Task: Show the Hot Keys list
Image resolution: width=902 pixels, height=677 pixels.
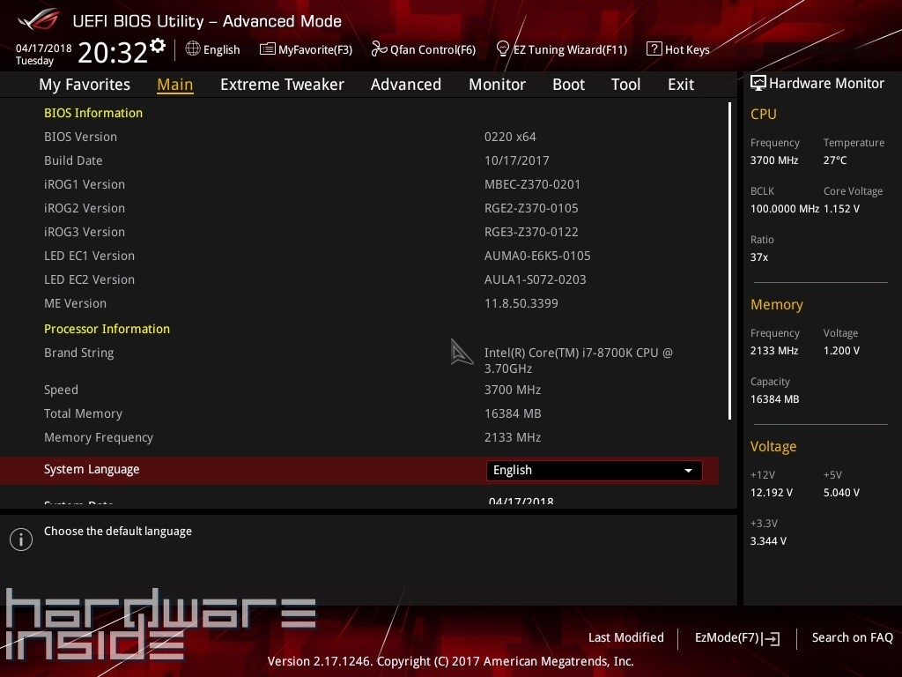Action: (678, 49)
